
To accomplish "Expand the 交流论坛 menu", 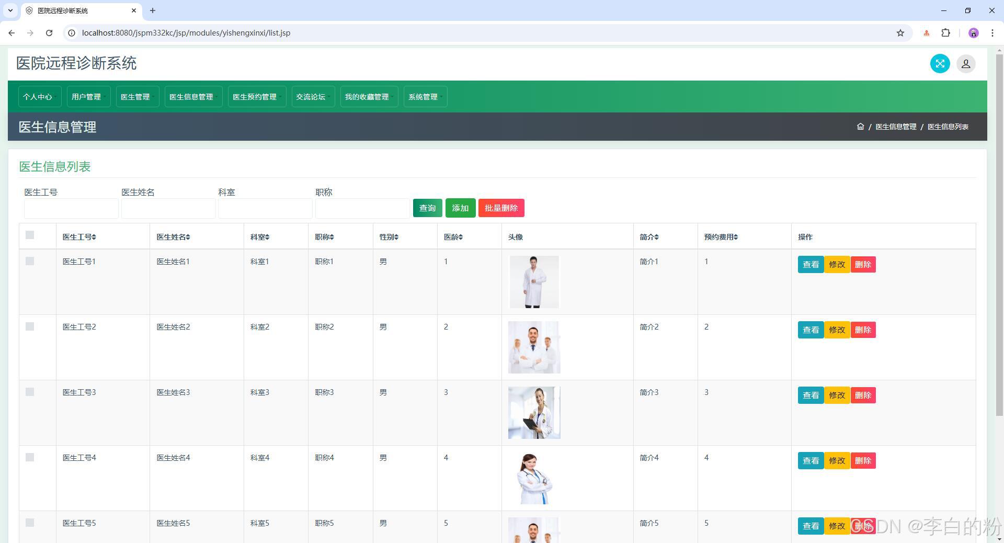I will [x=313, y=97].
